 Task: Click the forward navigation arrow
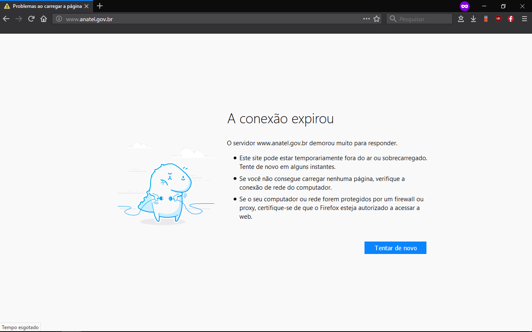pos(19,19)
